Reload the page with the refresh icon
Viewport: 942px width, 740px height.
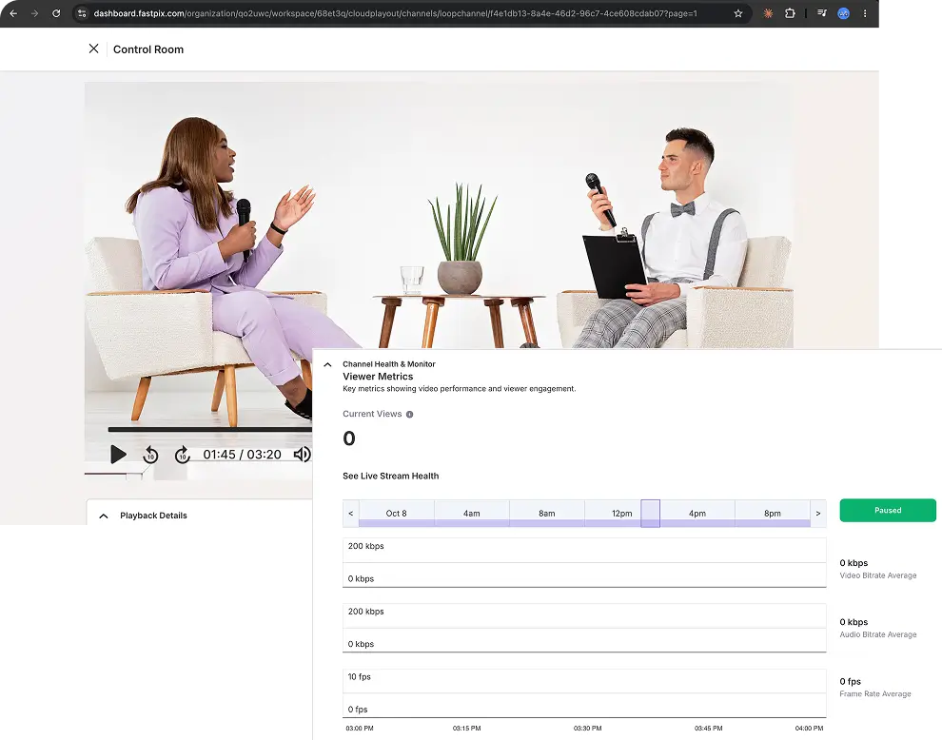56,13
